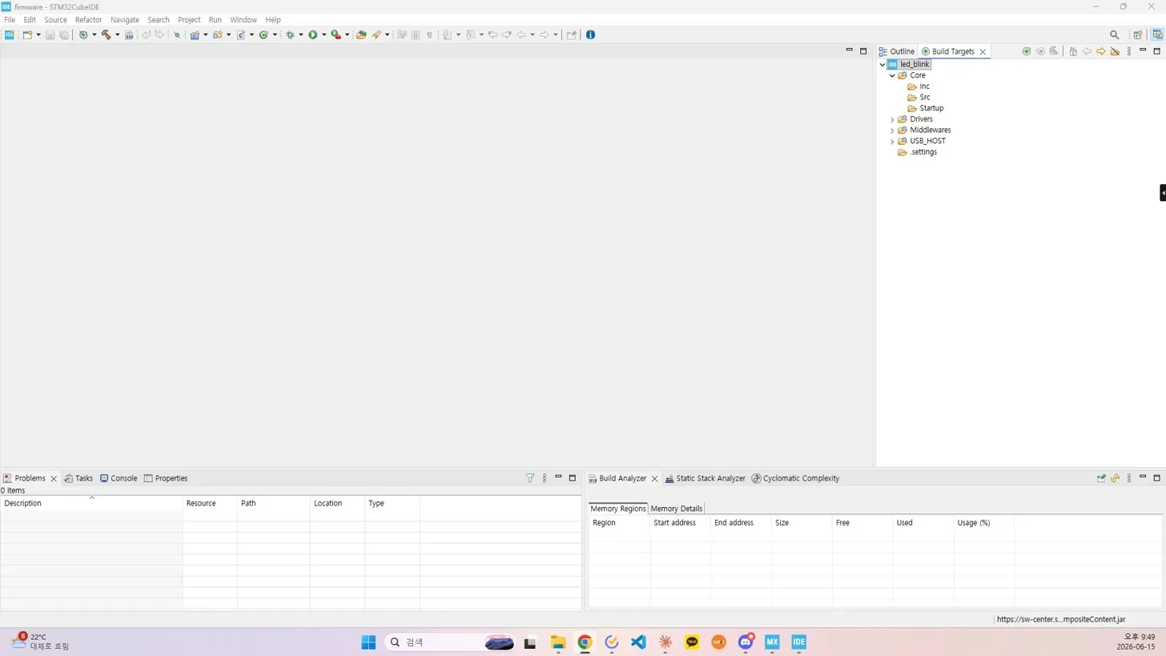Open STM32CubeMX (MX) from the taskbar

click(x=772, y=642)
